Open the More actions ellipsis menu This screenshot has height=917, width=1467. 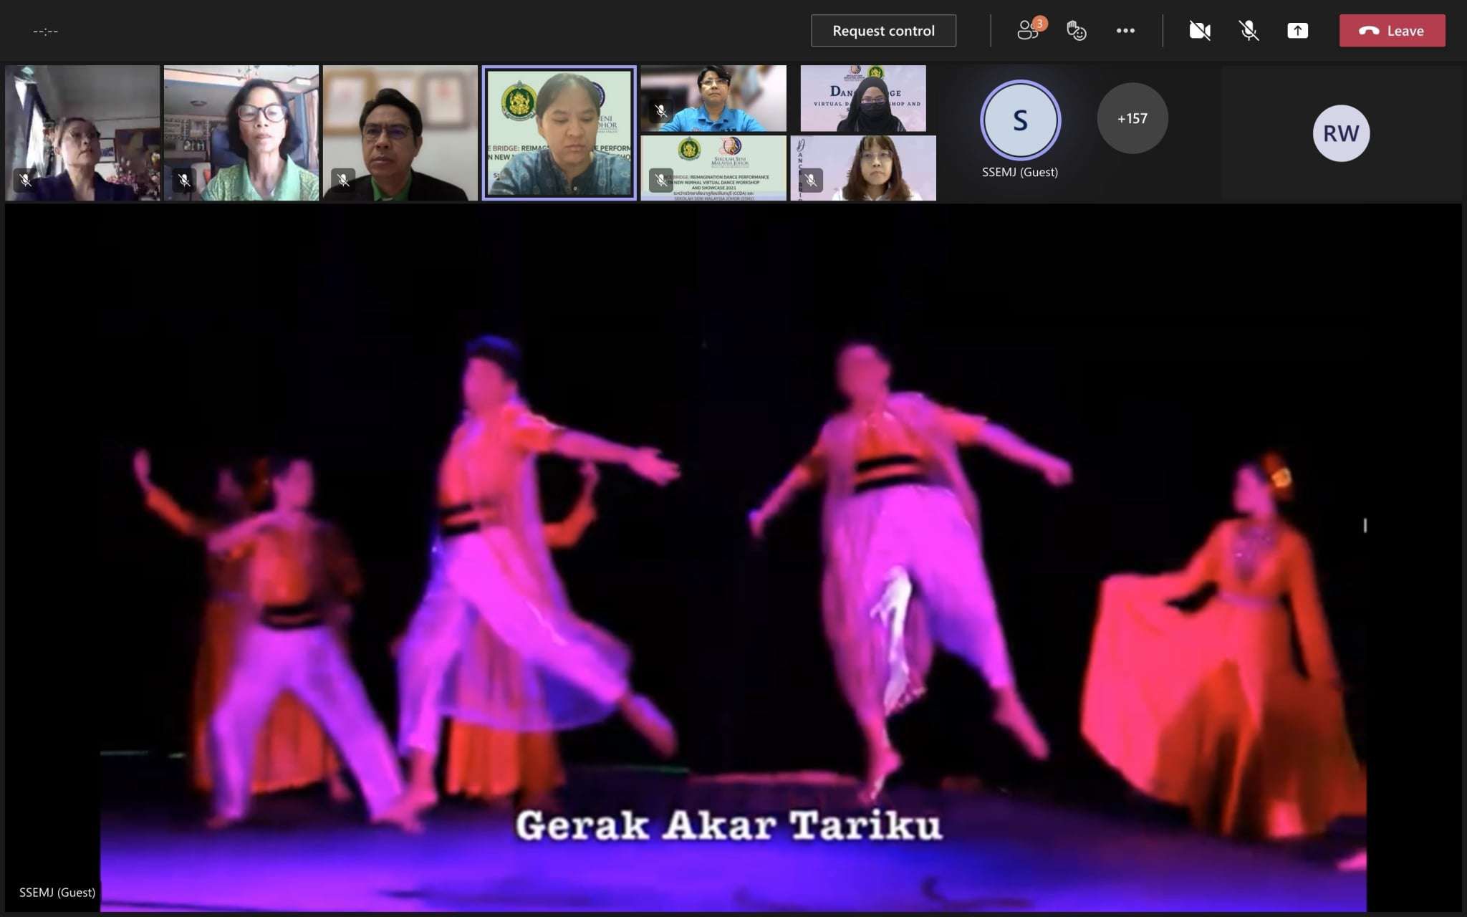pos(1125,31)
